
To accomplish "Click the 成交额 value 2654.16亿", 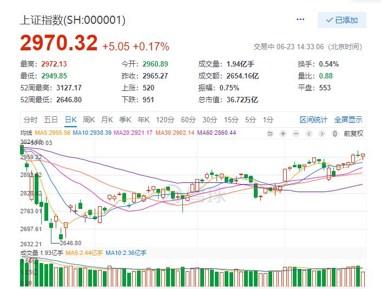I will click(243, 76).
